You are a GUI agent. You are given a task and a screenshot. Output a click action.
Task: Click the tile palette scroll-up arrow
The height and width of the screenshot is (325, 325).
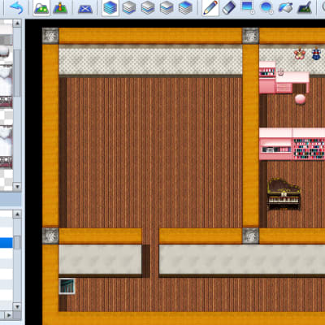coord(17,24)
